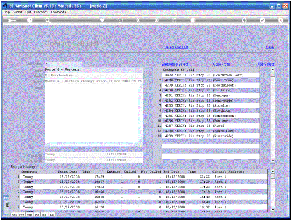This screenshot has height=220, width=291.
Task: Open the Commands menu
Action: click(x=58, y=12)
